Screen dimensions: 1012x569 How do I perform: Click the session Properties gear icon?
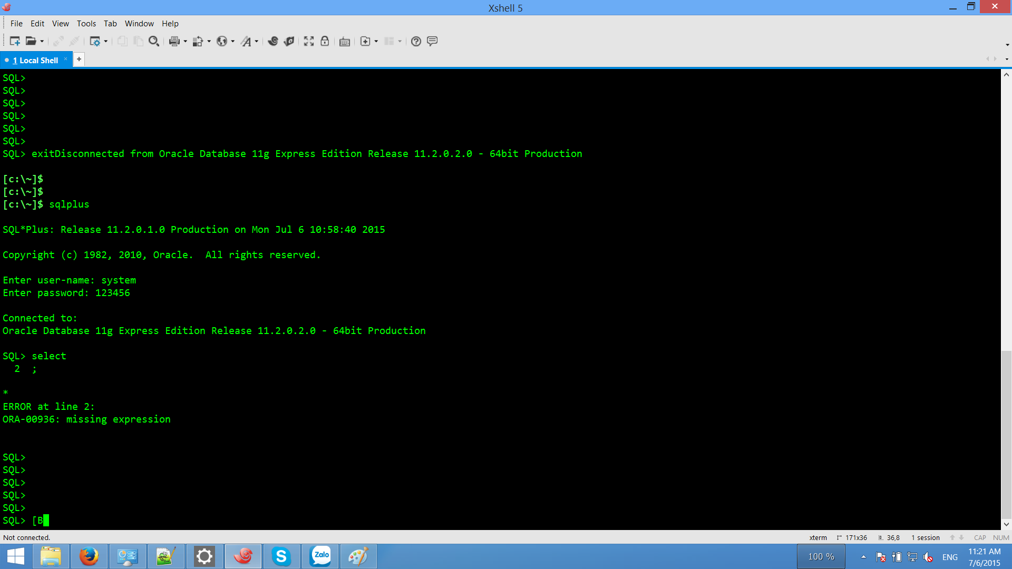[x=95, y=41]
